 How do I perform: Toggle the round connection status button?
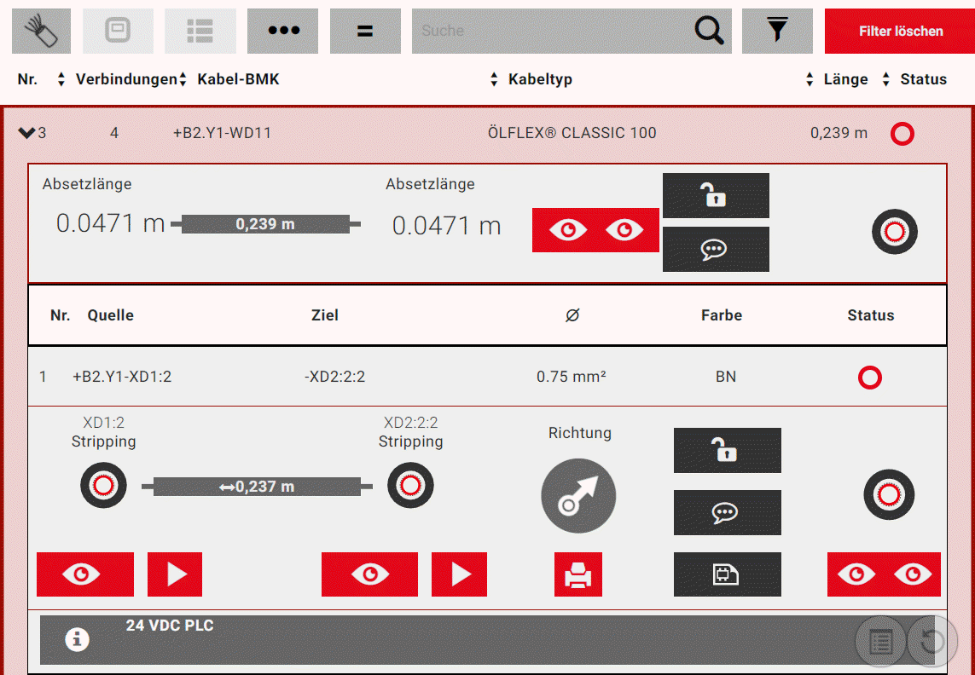889,495
